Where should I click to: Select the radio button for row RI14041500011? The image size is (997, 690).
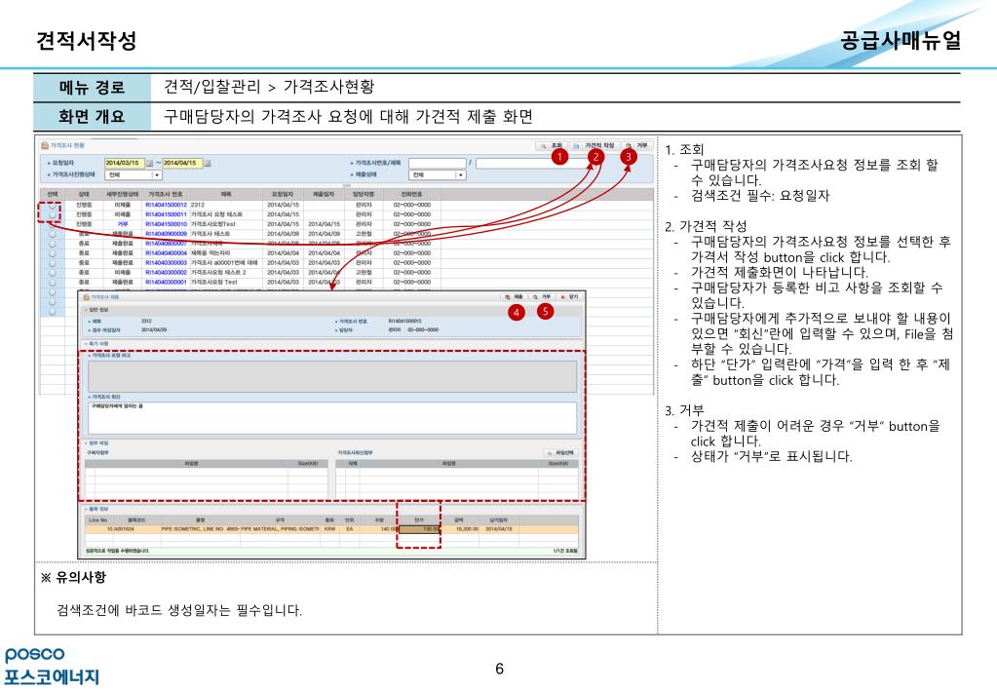(52, 214)
